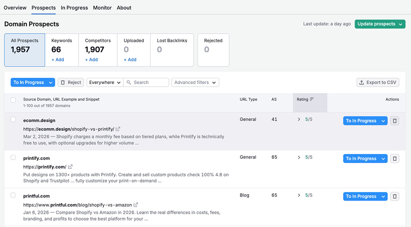Image resolution: width=411 pixels, height=227 pixels.
Task: Open the Update prospects dropdown arrow
Action: (x=401, y=24)
